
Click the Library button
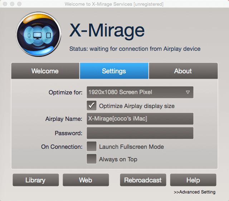(x=36, y=180)
